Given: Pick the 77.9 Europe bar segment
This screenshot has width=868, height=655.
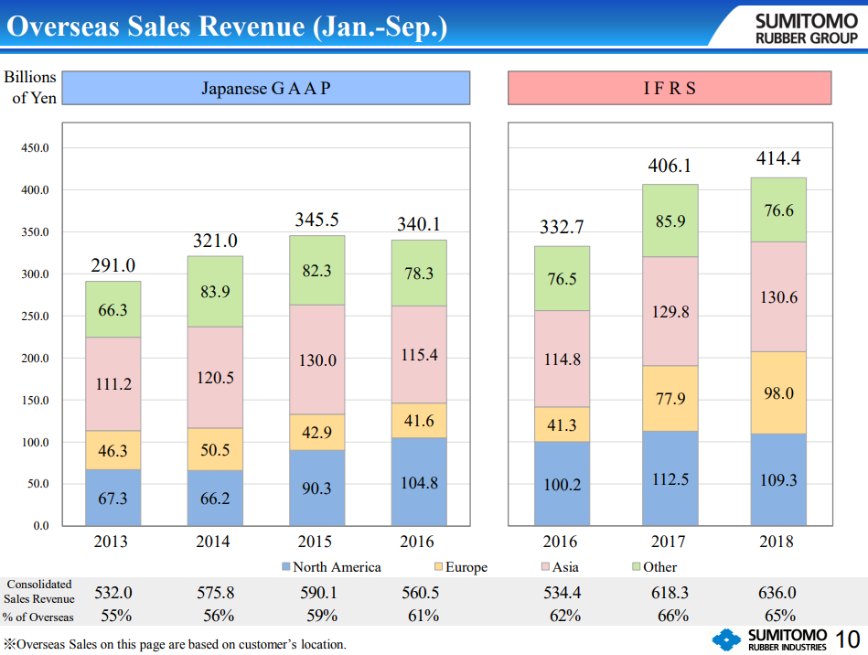Looking at the screenshot, I should click(x=670, y=399).
